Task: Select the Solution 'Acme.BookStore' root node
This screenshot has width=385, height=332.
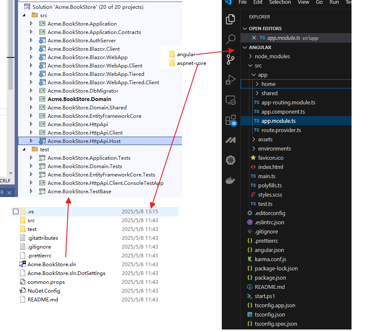Action: point(88,7)
